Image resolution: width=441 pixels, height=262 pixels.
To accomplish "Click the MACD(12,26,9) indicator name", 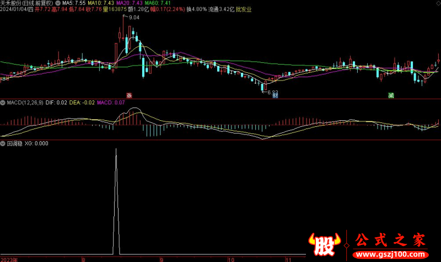I will [25, 103].
